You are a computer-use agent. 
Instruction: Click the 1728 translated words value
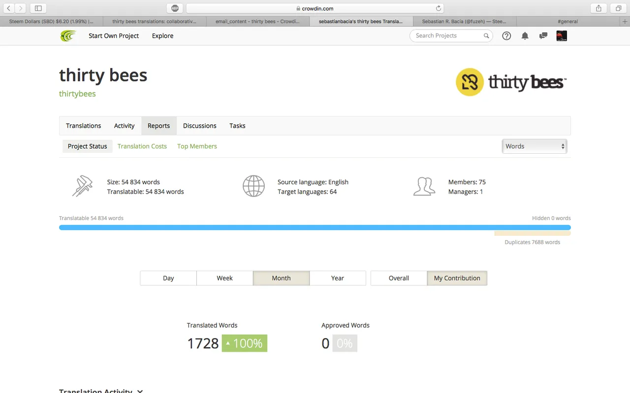pos(203,343)
